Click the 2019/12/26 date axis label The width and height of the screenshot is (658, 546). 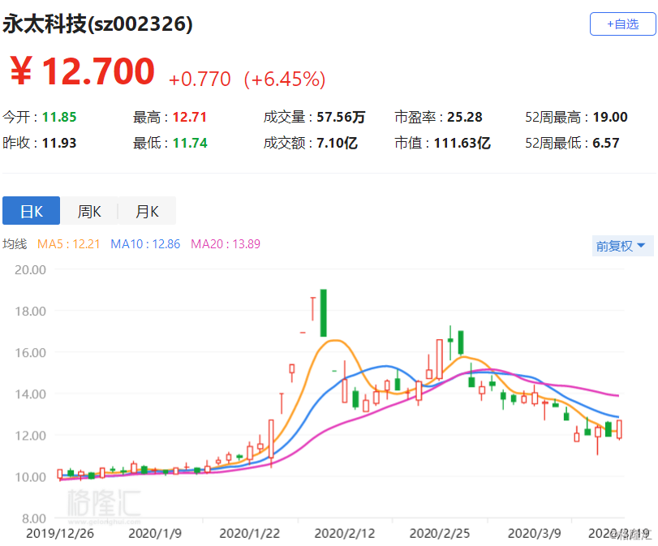pos(60,533)
